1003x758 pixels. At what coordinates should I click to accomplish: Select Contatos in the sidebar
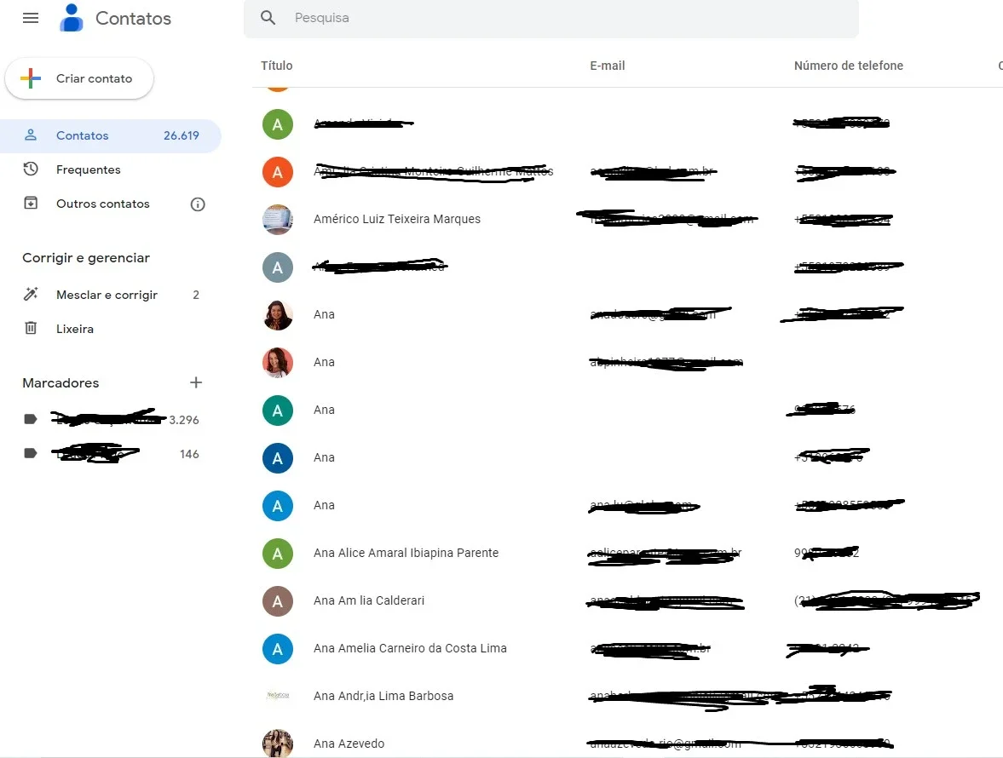click(x=111, y=135)
